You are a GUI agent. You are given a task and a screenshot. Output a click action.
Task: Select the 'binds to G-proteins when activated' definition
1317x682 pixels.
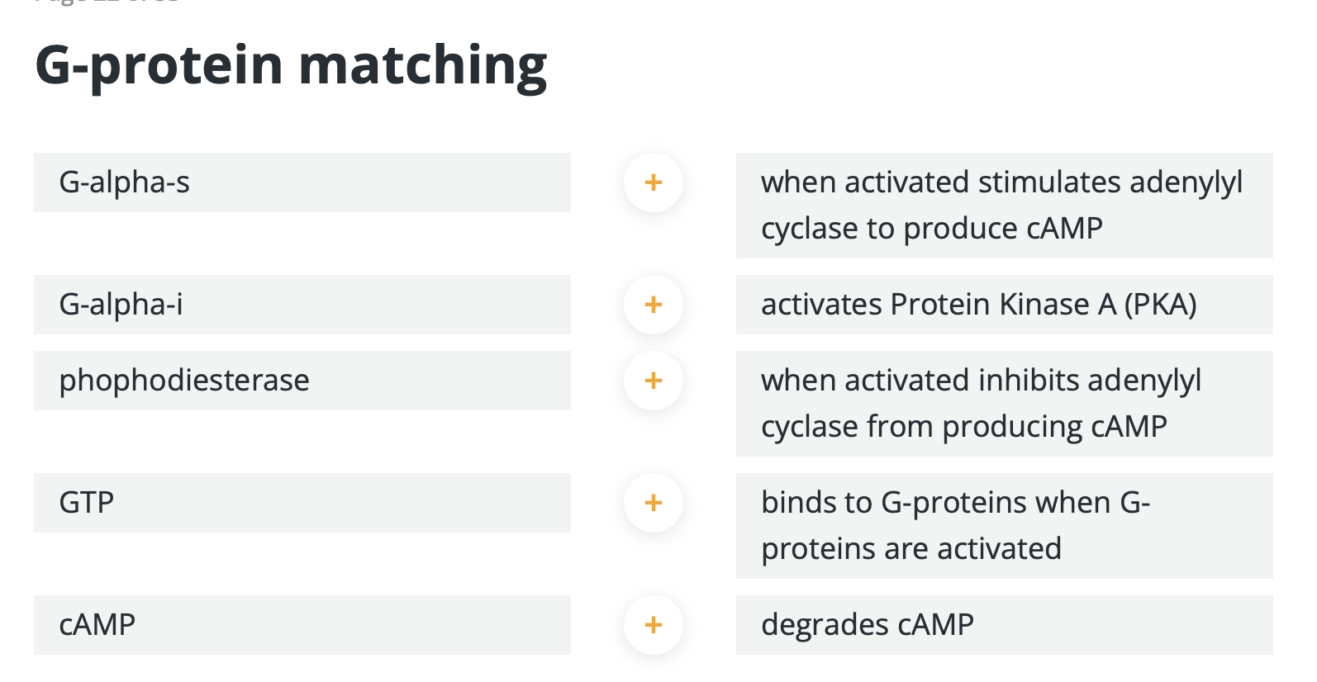coord(1004,525)
